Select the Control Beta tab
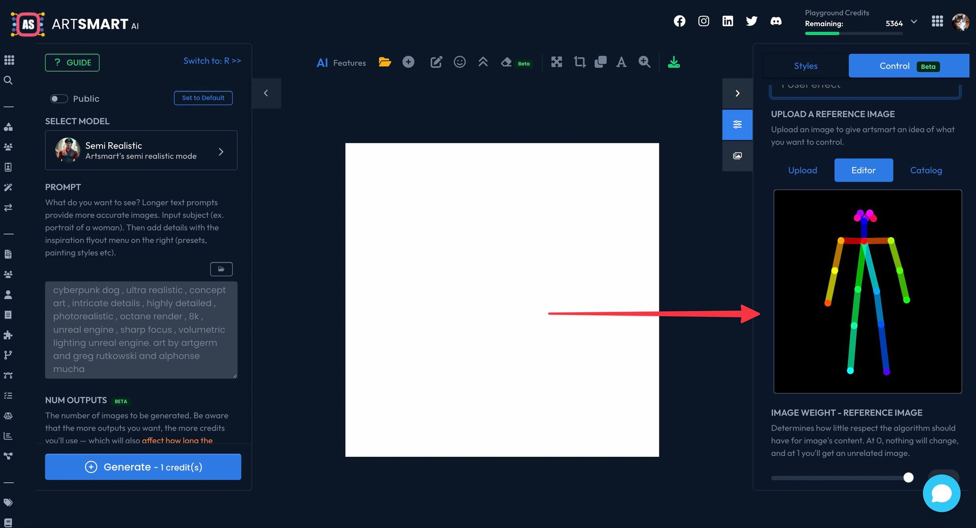This screenshot has height=528, width=976. click(x=909, y=66)
